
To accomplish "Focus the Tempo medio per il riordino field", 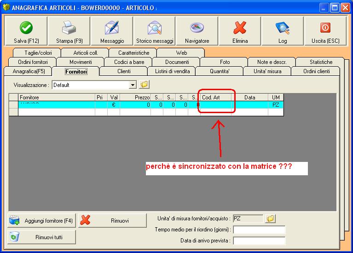I will tap(259, 230).
